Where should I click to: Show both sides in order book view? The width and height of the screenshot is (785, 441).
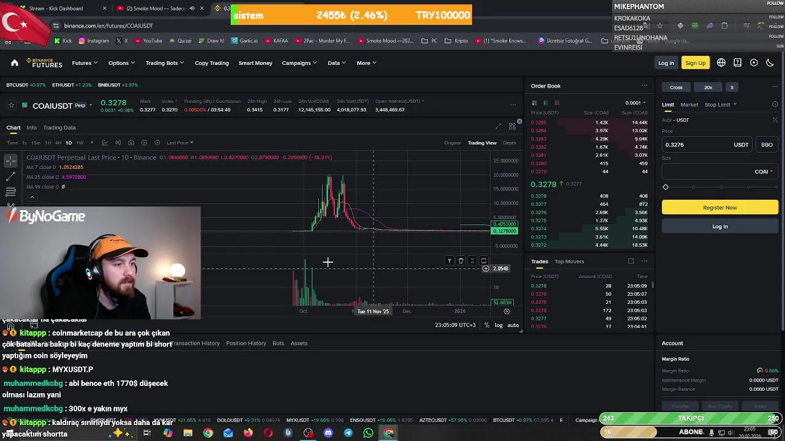click(x=534, y=102)
